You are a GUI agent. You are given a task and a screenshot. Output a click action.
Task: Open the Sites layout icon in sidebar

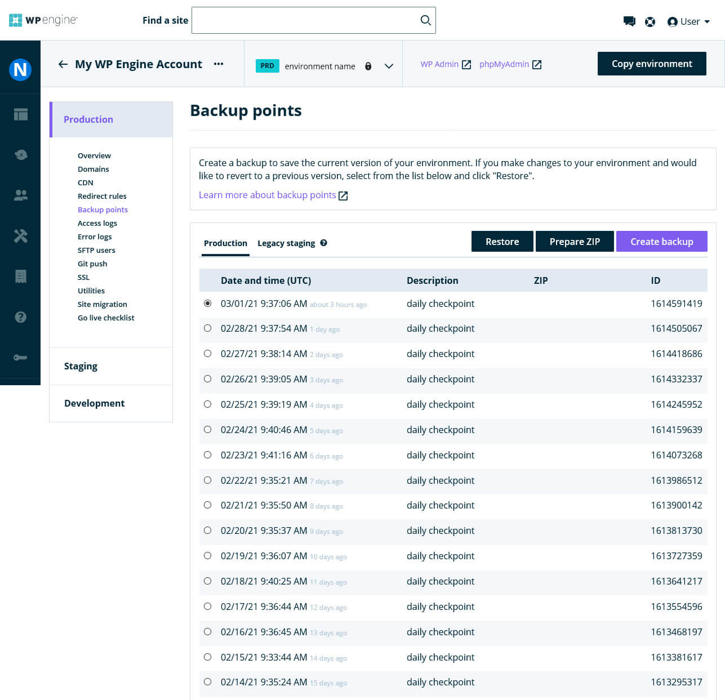click(21, 114)
